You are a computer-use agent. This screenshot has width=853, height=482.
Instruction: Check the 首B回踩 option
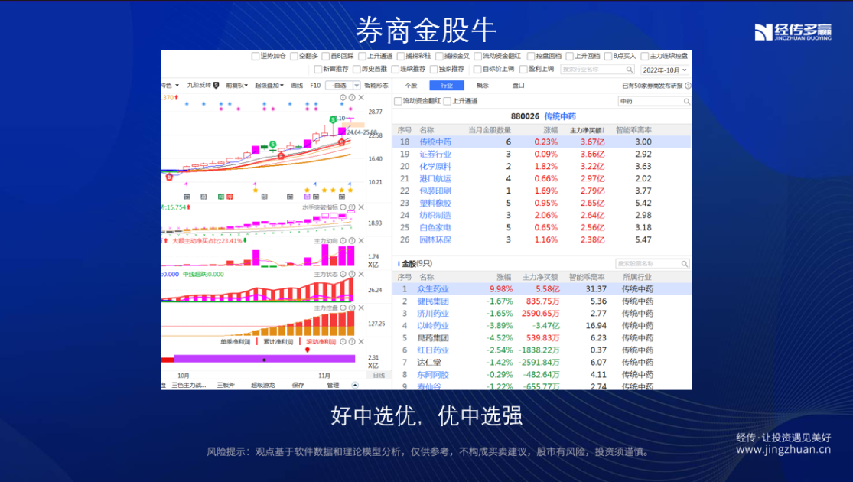click(x=325, y=56)
